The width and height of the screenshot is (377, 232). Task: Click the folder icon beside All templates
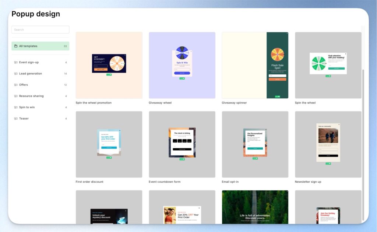(x=15, y=46)
